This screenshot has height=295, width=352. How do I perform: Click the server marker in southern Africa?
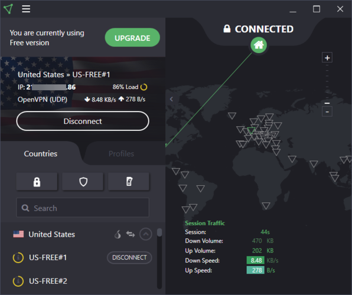(266, 205)
